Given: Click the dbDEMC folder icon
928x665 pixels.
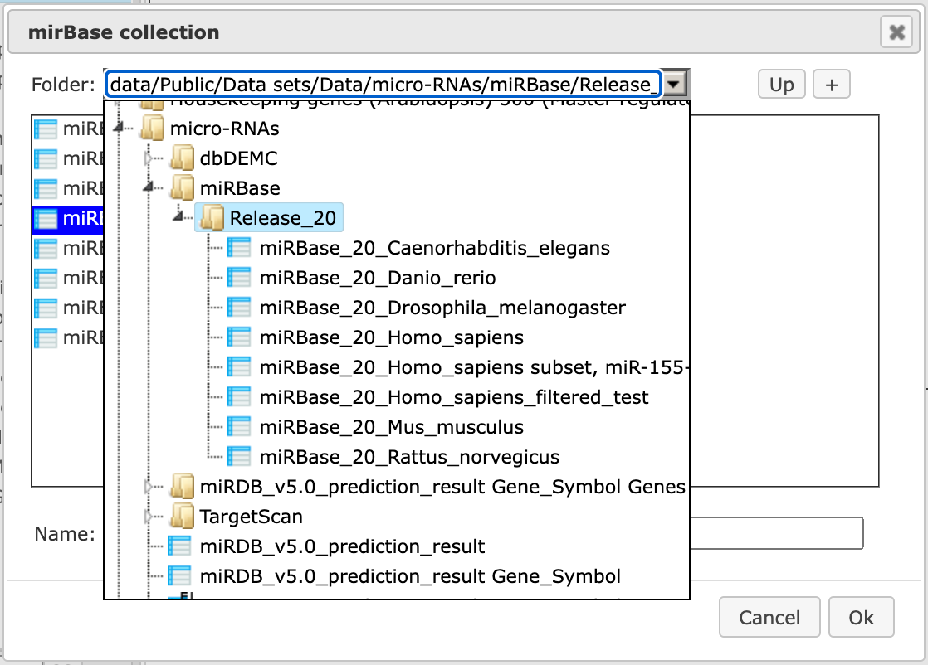Looking at the screenshot, I should [183, 158].
